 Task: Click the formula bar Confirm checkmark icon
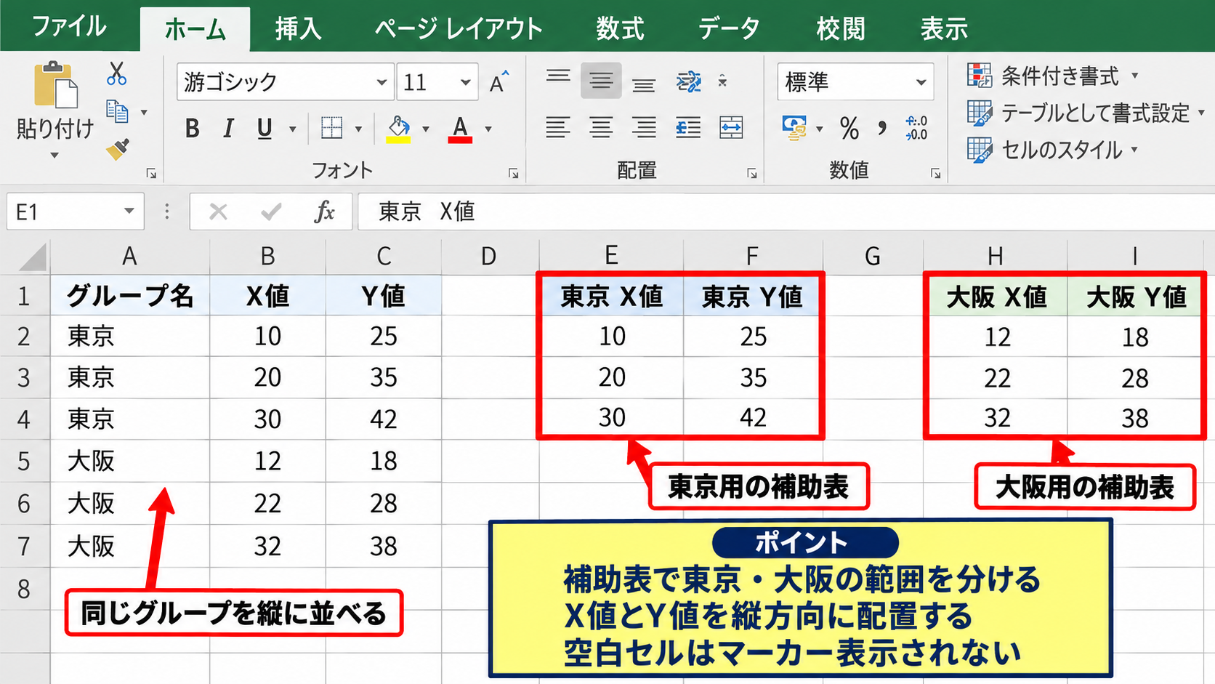coord(271,212)
